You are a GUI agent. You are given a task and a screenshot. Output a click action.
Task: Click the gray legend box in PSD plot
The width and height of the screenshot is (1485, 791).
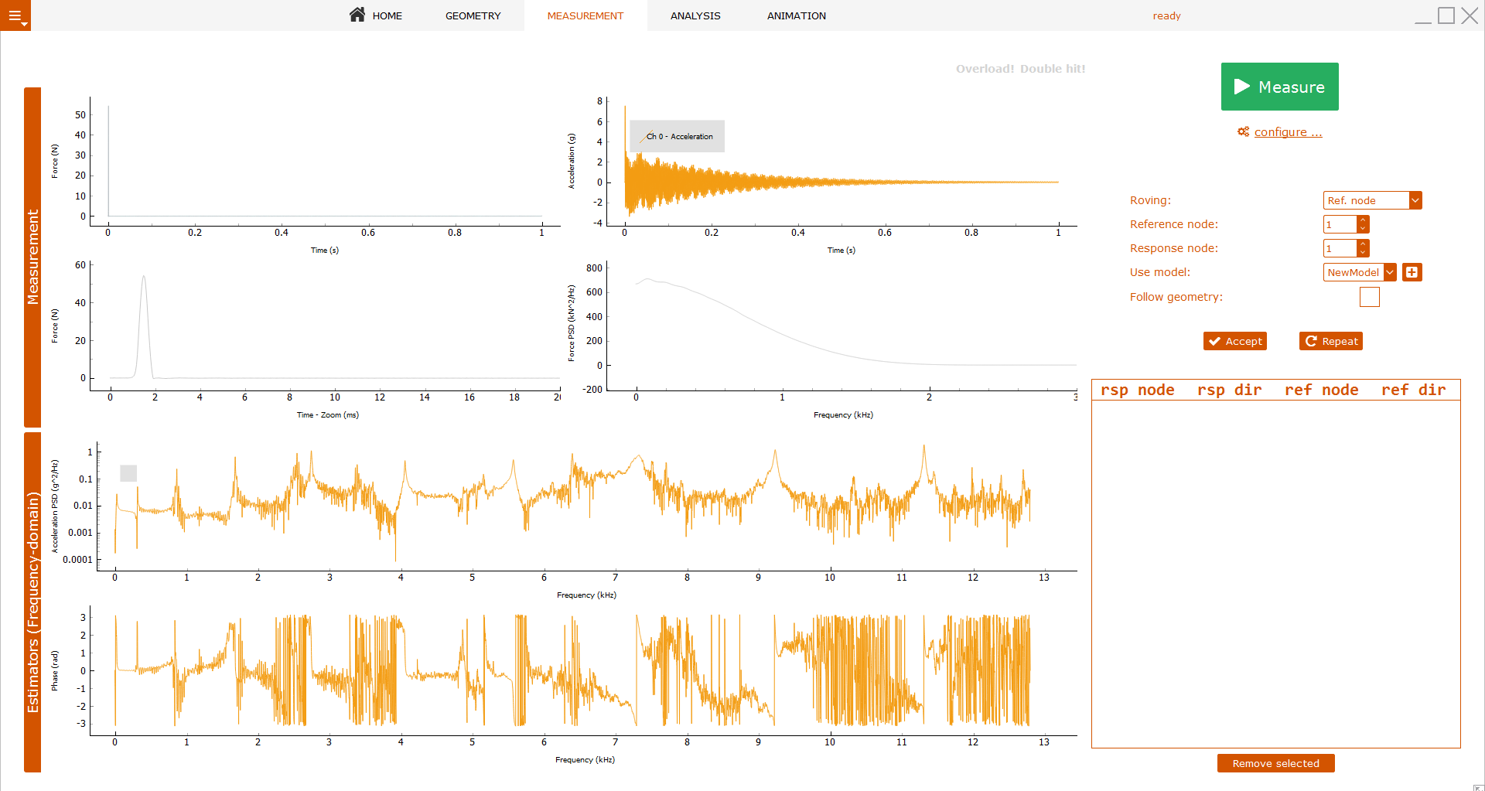coord(128,473)
